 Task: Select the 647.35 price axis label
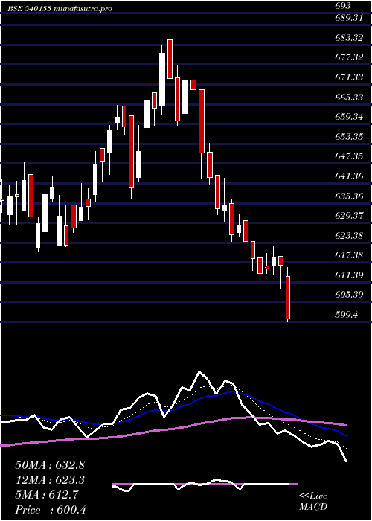pos(349,156)
